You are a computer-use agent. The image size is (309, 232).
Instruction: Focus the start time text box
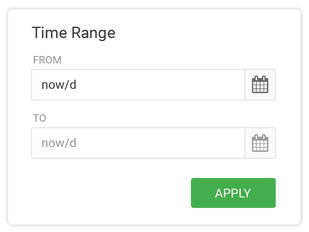pyautogui.click(x=138, y=85)
